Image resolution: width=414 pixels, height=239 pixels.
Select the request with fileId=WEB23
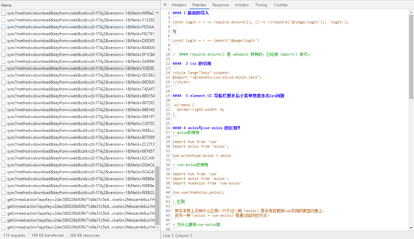tap(78, 192)
